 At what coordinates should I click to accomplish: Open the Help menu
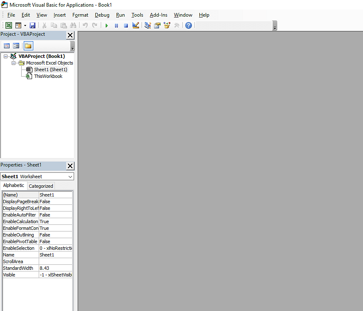(x=204, y=15)
